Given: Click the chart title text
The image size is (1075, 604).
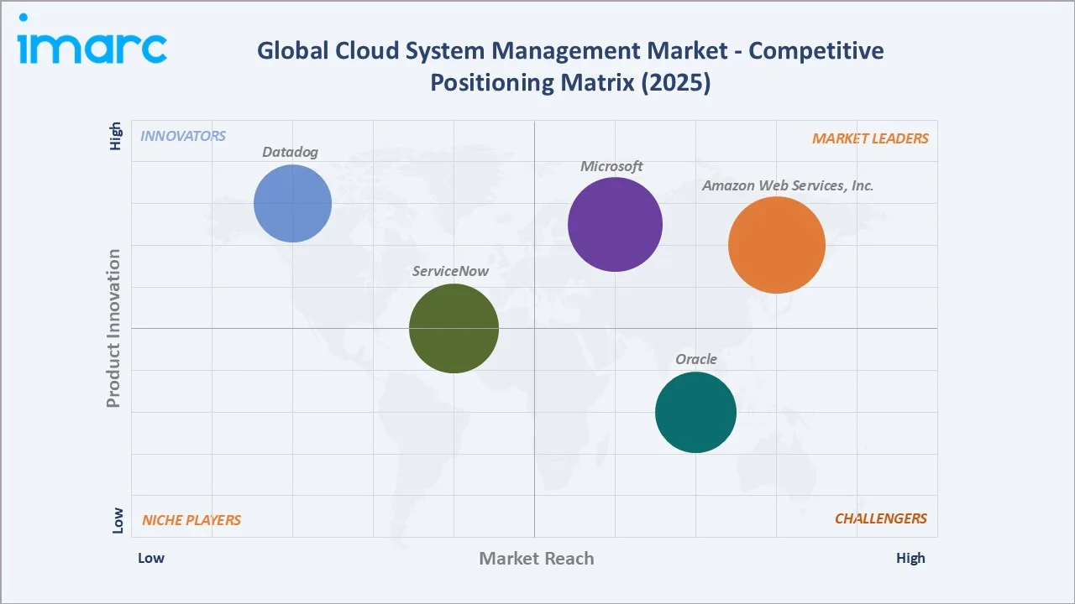Looking at the screenshot, I should point(570,67).
